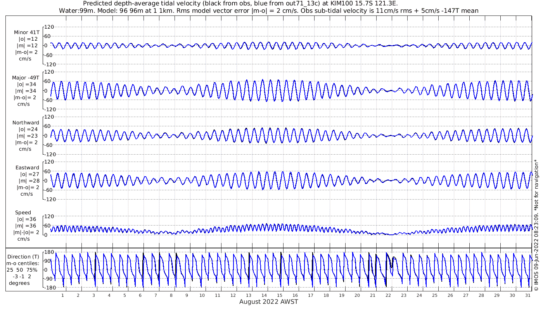Click the vertical IMOS copyright notice
Viewport: 543px width, 310px height.
coord(536,225)
